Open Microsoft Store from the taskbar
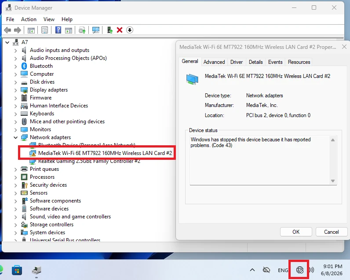 coord(17,270)
